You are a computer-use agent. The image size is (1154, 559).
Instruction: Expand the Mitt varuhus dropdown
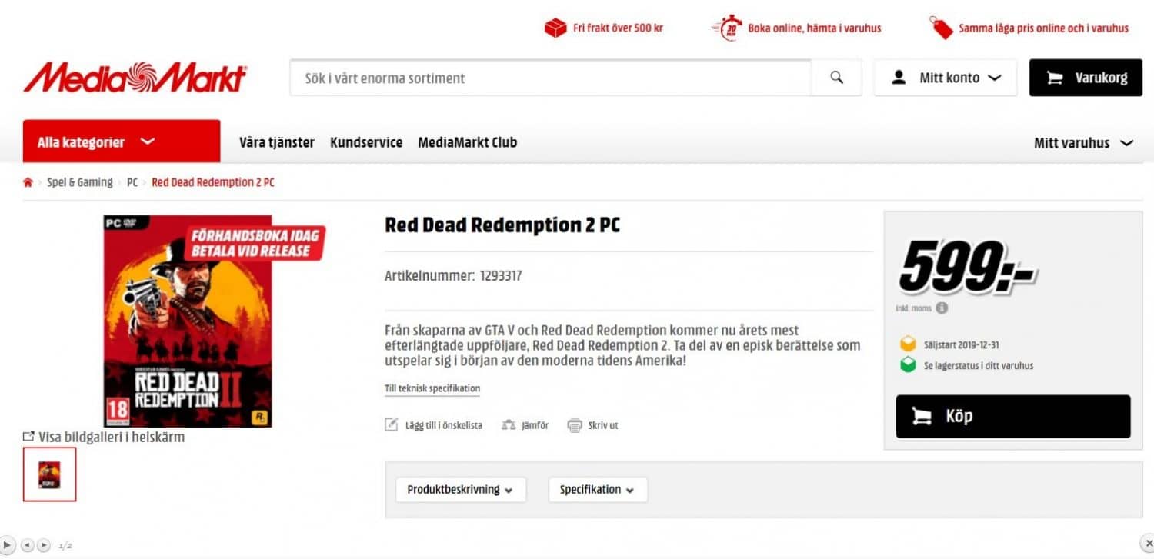1083,143
